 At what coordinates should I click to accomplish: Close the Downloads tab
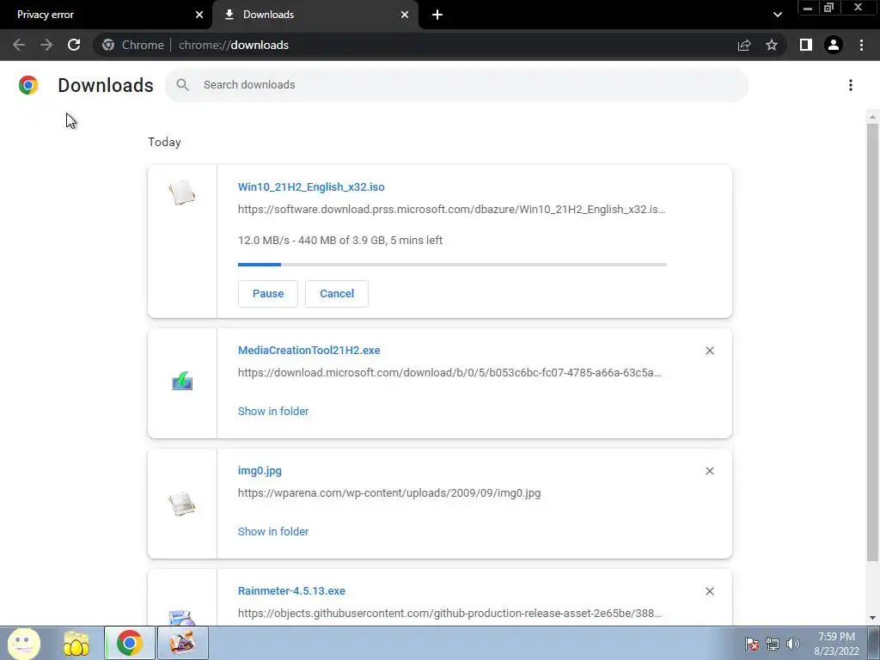click(405, 15)
